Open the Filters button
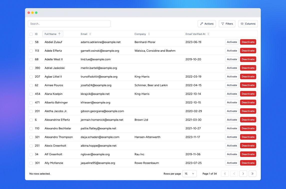Screen dimensions: 286x189 click(x=227, y=24)
